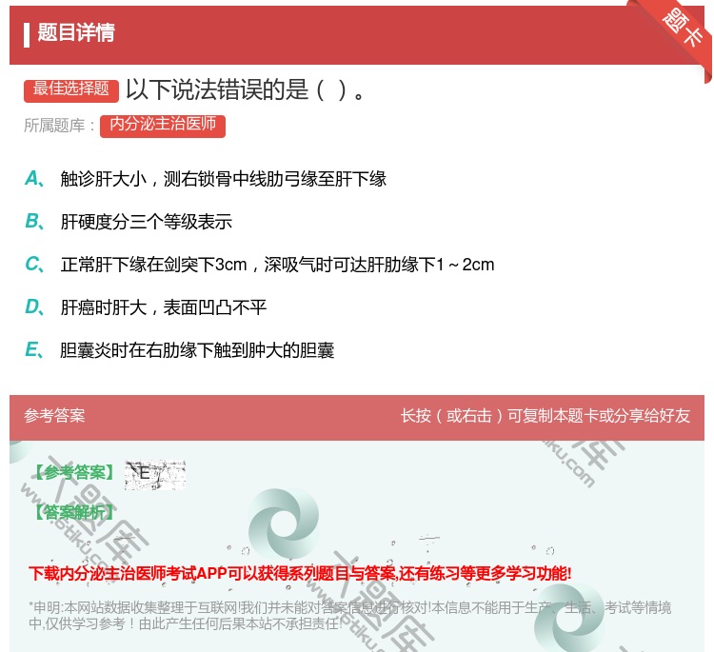This screenshot has width=714, height=652.
Task: Click the 长按(或右击)可复制本题卡 hint text
Action: point(545,416)
